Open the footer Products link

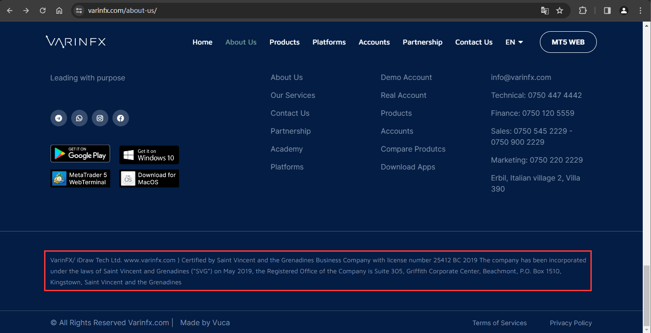click(x=396, y=113)
